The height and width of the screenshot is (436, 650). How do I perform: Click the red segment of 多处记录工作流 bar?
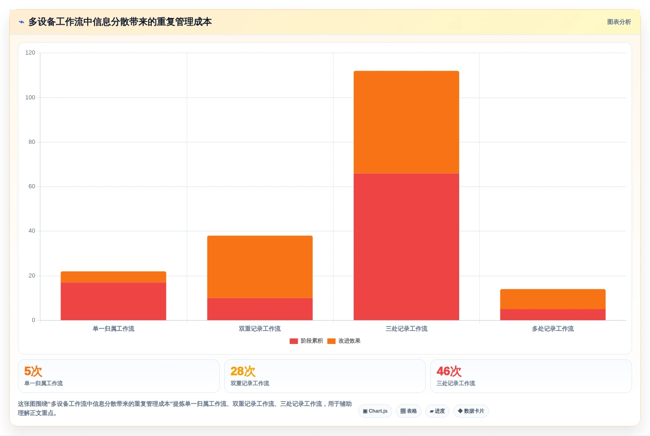pos(553,315)
